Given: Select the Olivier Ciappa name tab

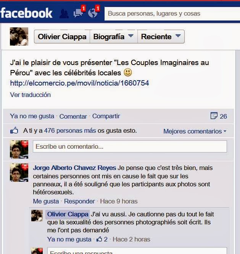Looking at the screenshot, I should (62, 37).
